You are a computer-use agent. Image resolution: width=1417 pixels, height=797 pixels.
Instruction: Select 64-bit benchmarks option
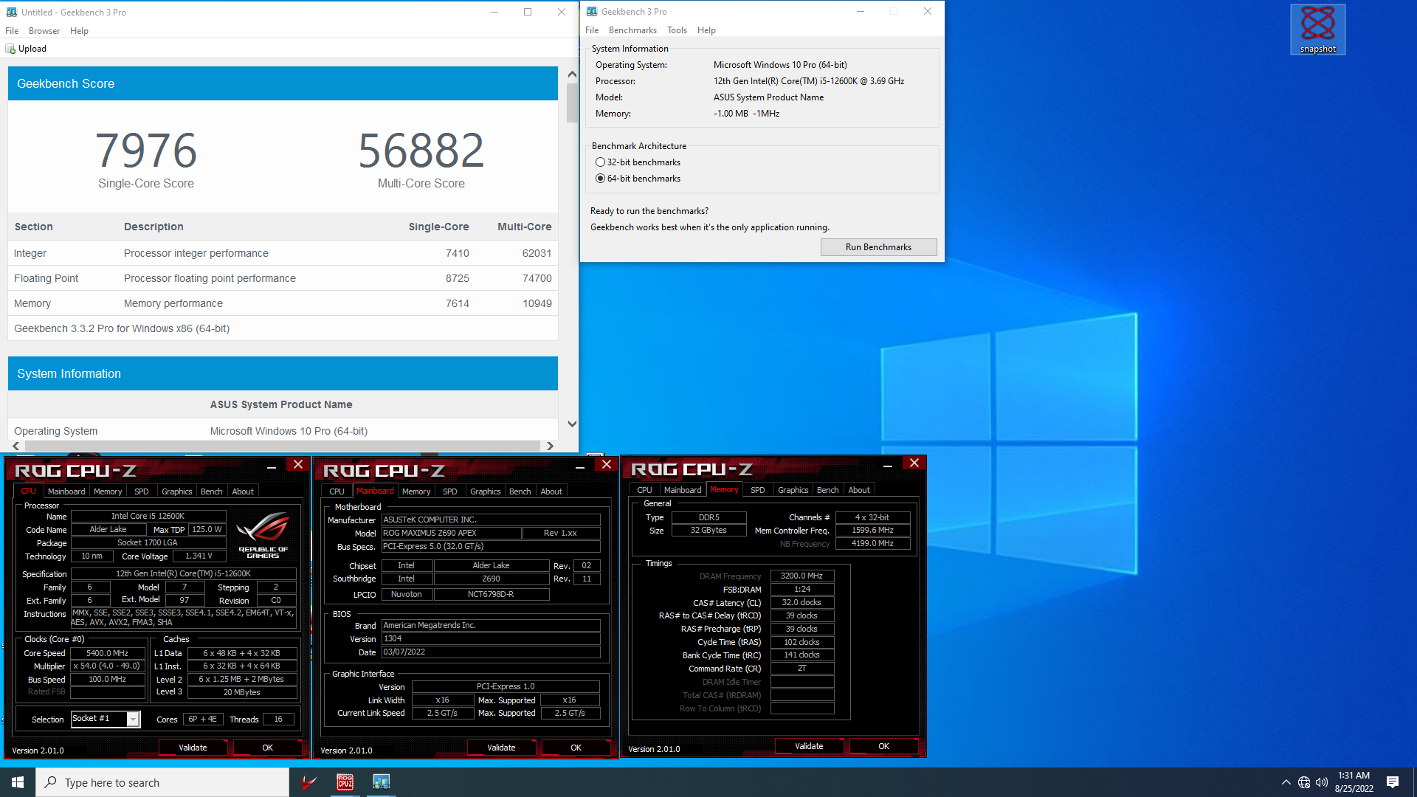pos(638,179)
